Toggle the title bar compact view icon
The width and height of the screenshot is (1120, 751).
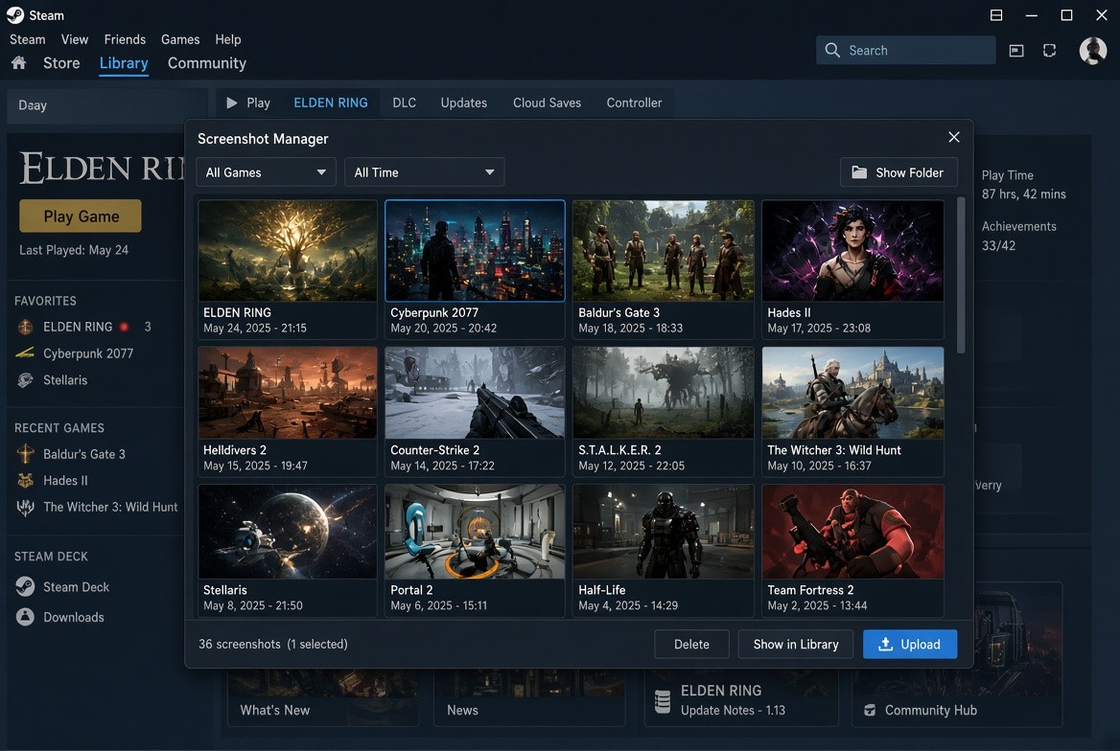tap(996, 15)
